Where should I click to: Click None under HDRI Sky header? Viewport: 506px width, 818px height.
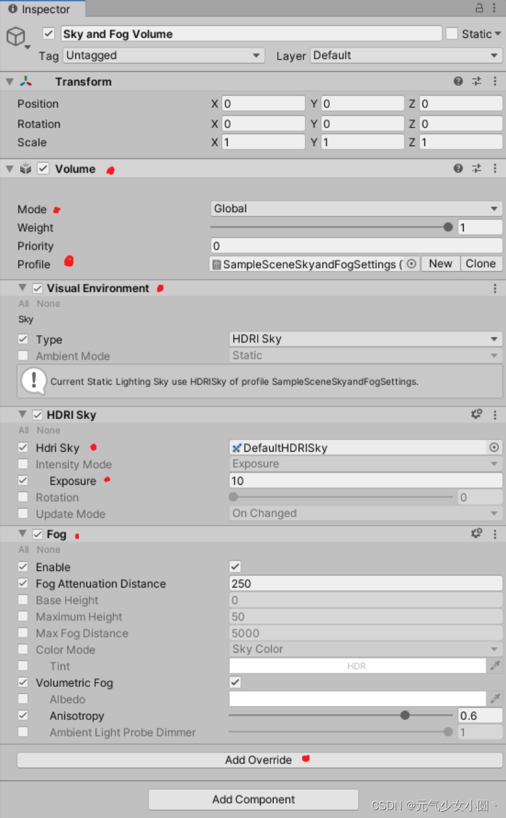48,430
